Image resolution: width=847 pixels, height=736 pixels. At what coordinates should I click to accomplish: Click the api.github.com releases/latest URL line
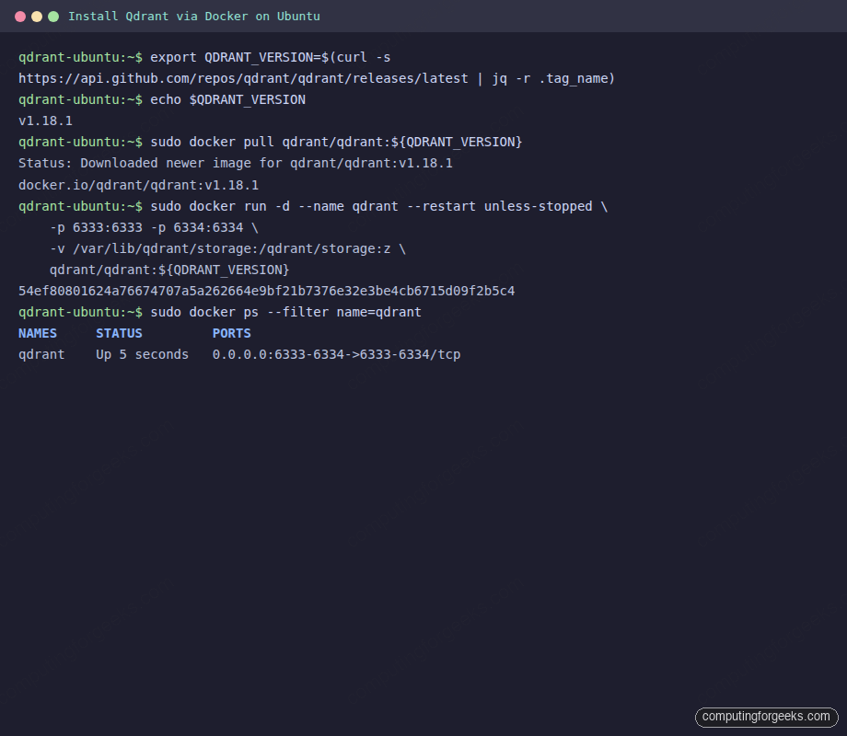pyautogui.click(x=317, y=79)
